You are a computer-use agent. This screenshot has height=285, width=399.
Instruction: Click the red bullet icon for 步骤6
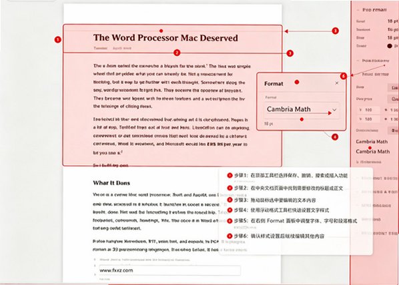tap(230, 236)
